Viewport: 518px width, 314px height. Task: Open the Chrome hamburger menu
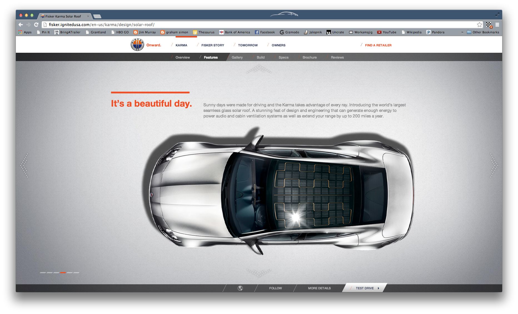(497, 25)
